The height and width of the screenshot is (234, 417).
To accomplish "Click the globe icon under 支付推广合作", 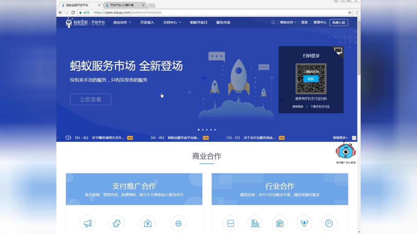I will pyautogui.click(x=179, y=223).
